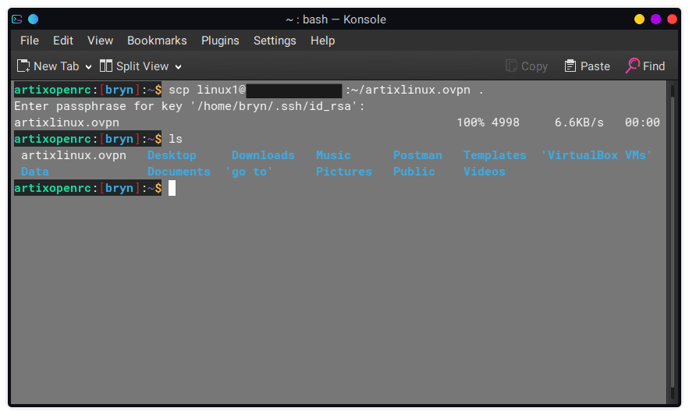Click the New Tab page icon
Screen dimensions: 689x415
point(23,66)
